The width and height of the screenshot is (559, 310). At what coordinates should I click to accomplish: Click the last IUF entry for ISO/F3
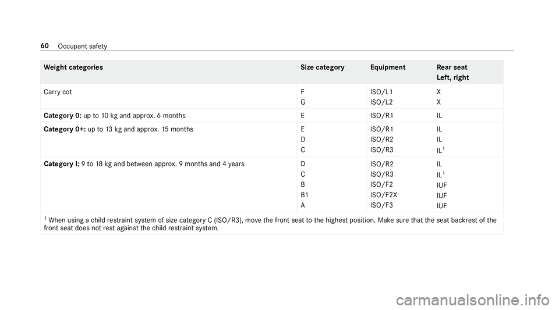(442, 206)
